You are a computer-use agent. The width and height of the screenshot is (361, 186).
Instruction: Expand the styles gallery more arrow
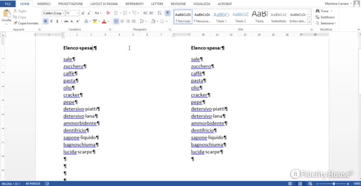310,23
